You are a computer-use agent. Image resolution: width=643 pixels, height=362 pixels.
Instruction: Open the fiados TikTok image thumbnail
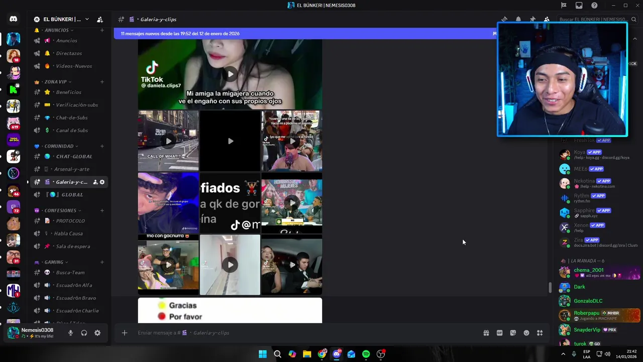click(x=230, y=203)
